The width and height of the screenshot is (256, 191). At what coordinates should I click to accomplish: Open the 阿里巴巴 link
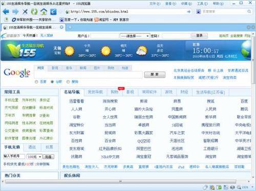tap(143, 148)
